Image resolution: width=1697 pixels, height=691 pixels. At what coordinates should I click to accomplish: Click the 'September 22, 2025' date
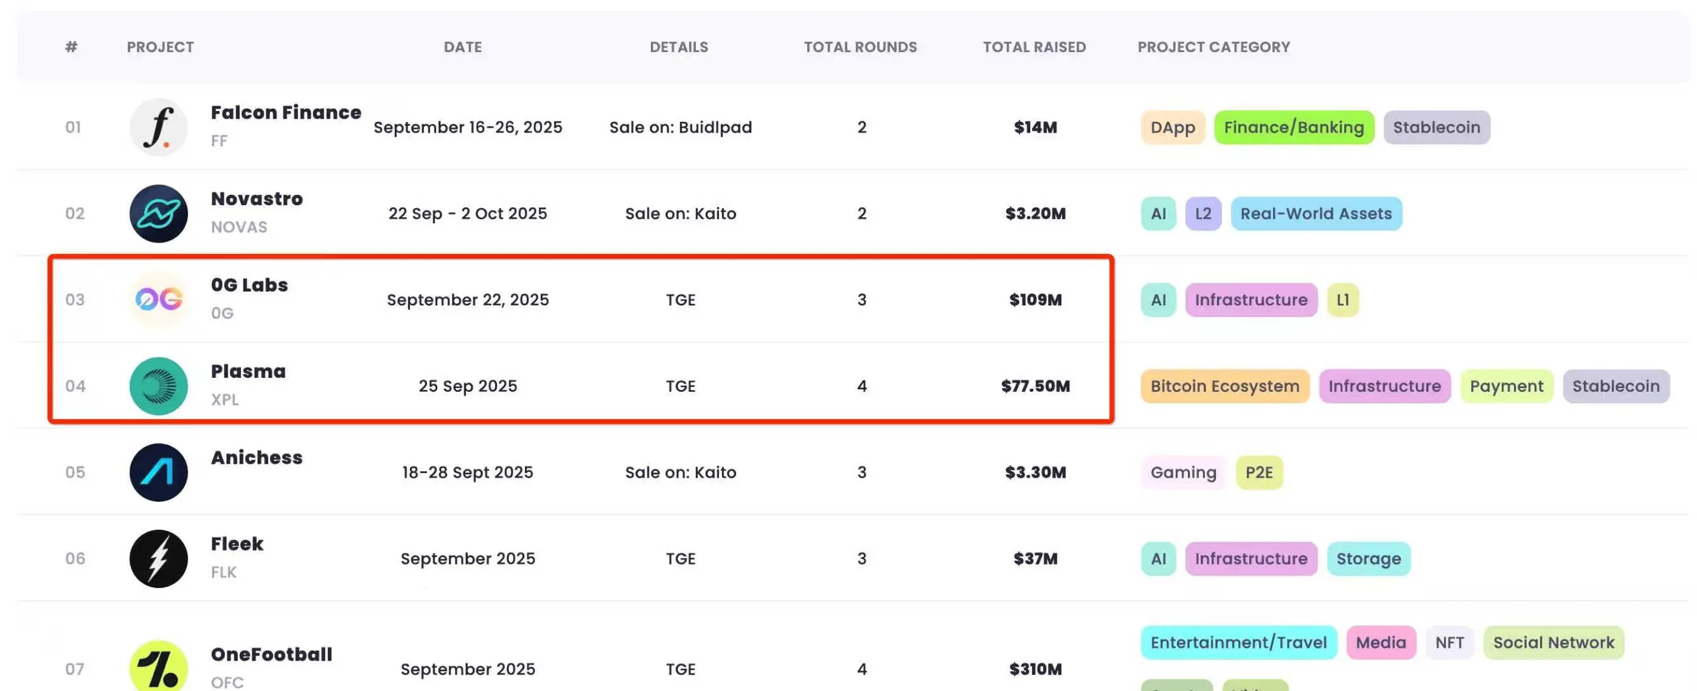468,299
